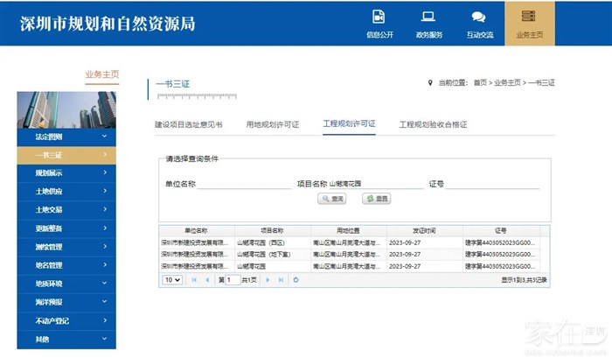Open the page size dropdown showing 10
Screen dimensions: 612x358
click(x=171, y=280)
